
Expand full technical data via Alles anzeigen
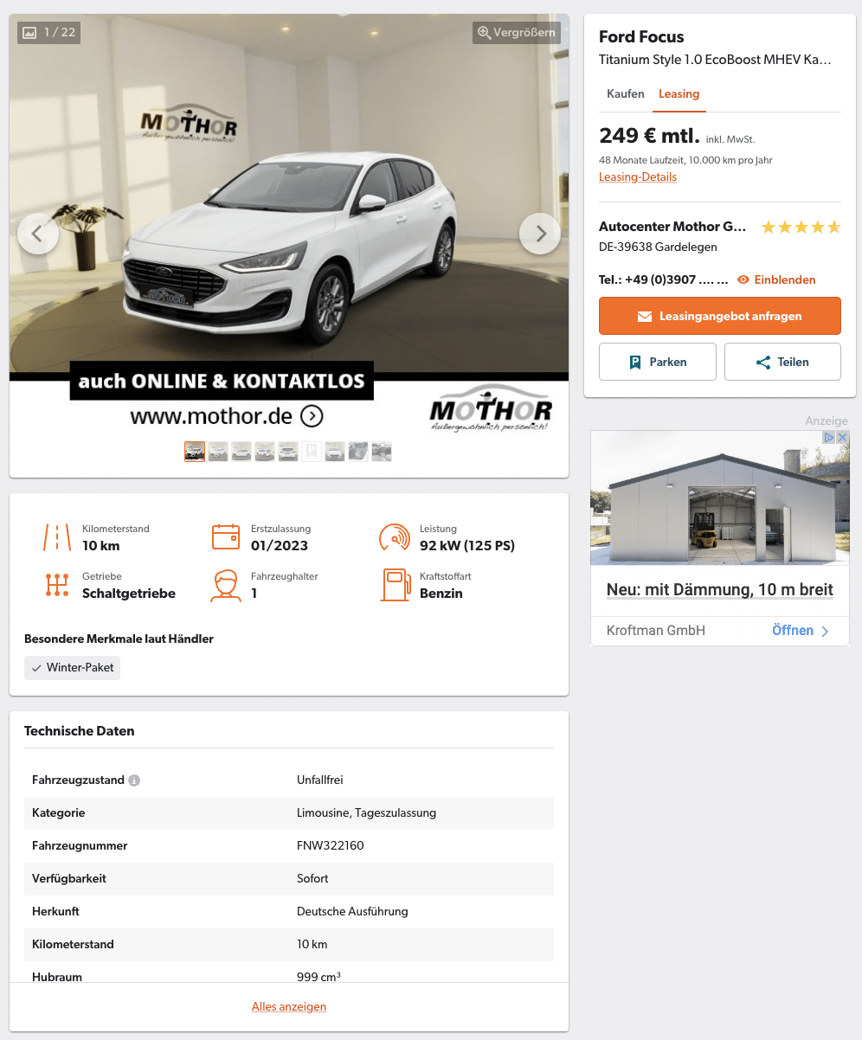coord(289,1006)
